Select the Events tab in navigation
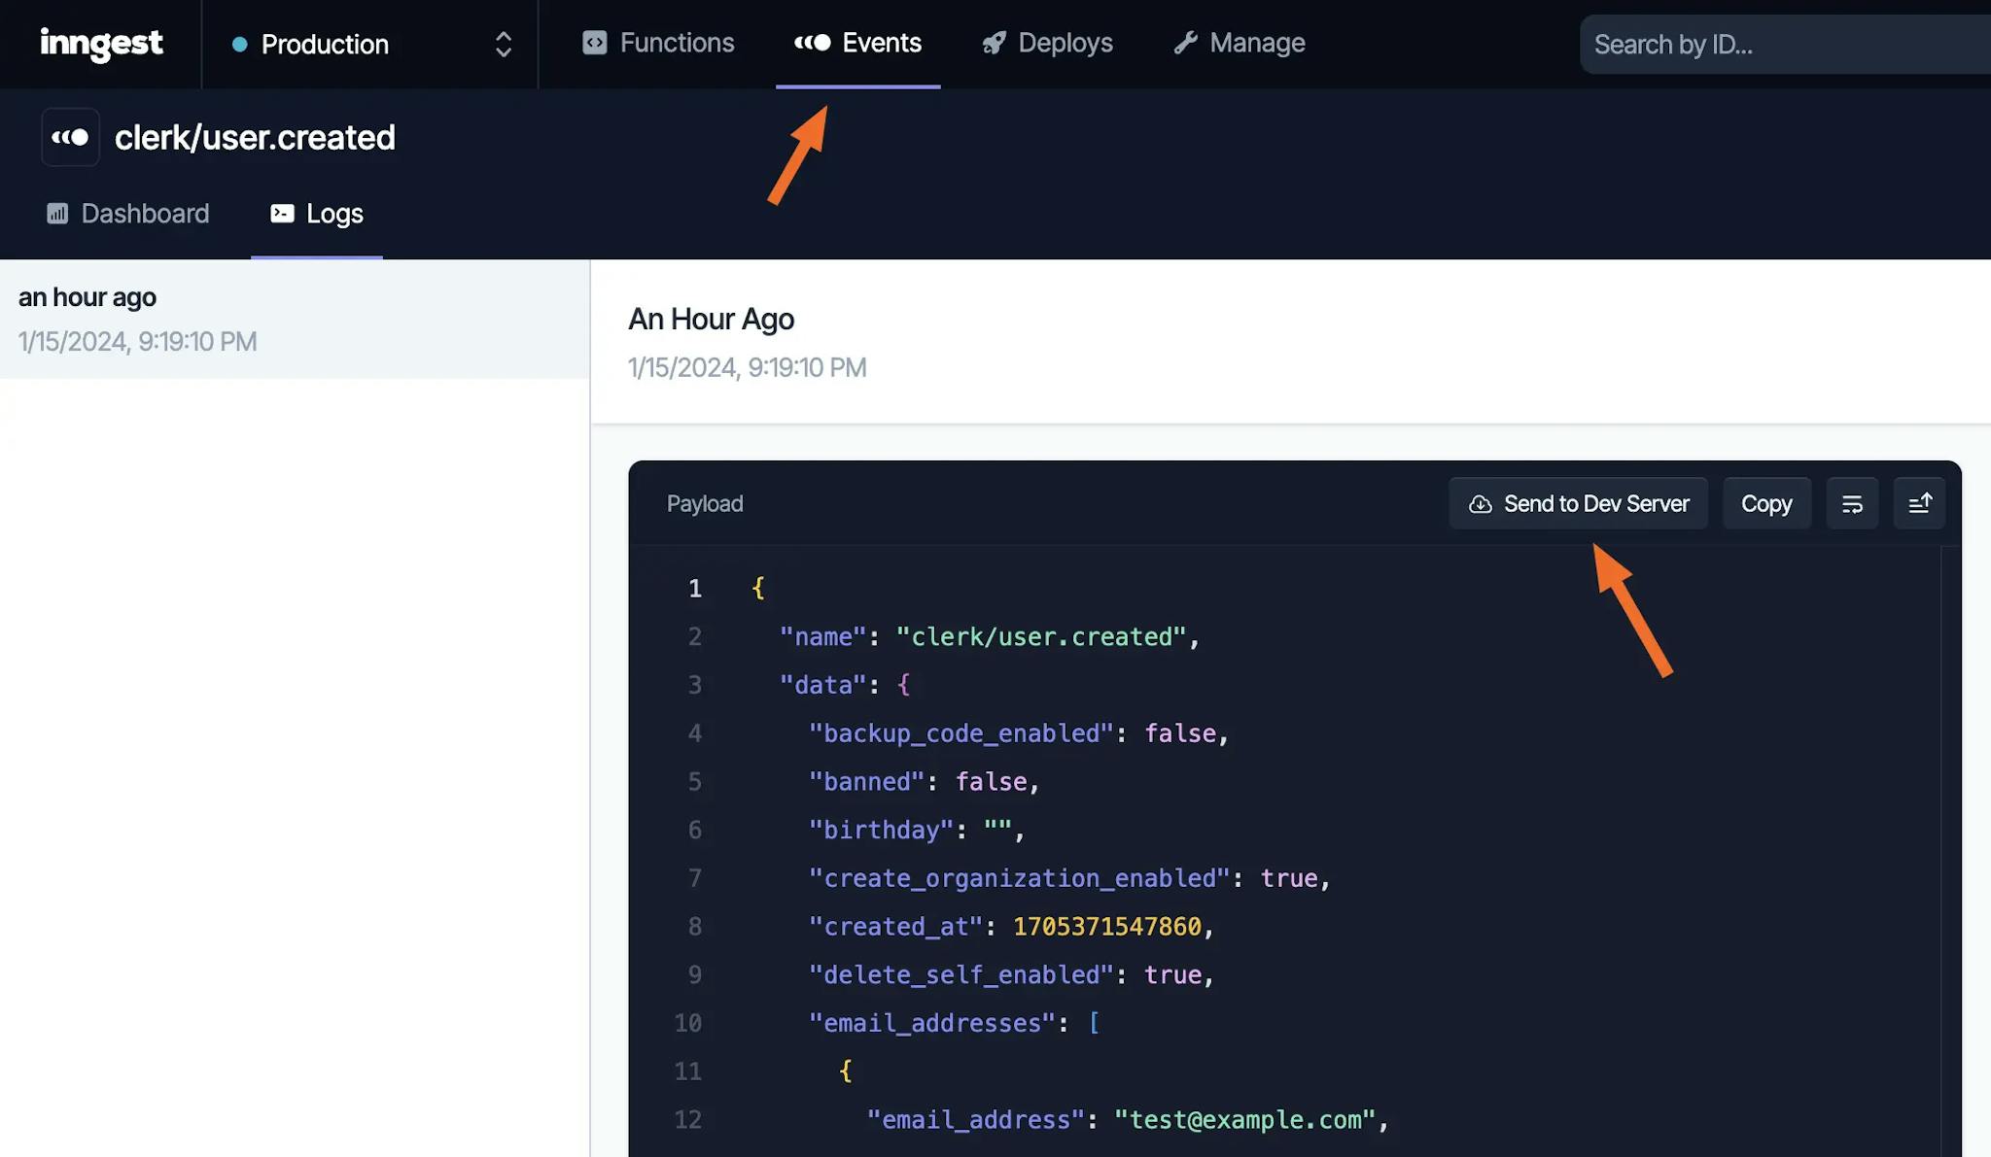 (x=857, y=44)
